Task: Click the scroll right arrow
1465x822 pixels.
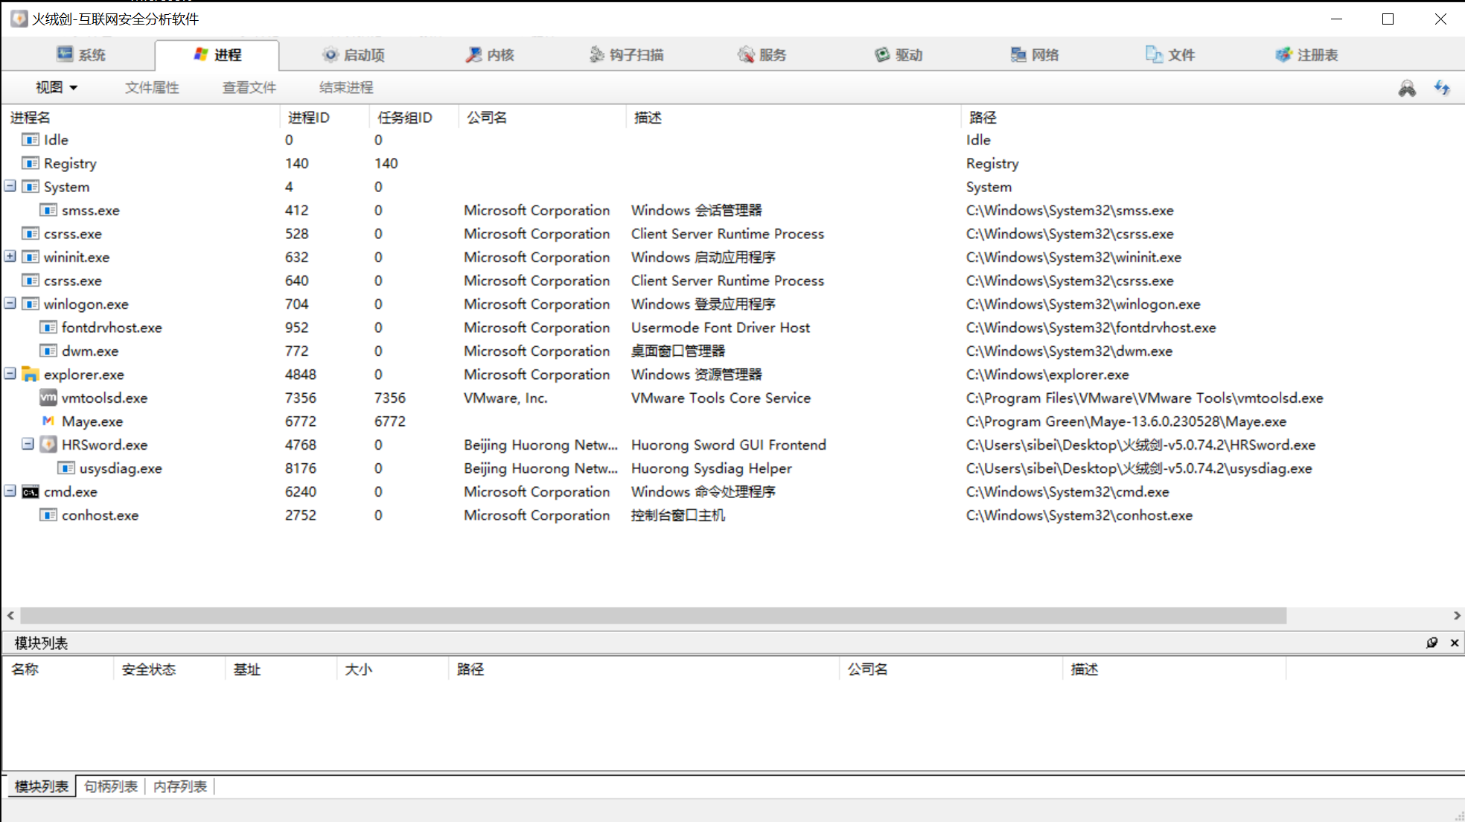Action: point(1457,616)
